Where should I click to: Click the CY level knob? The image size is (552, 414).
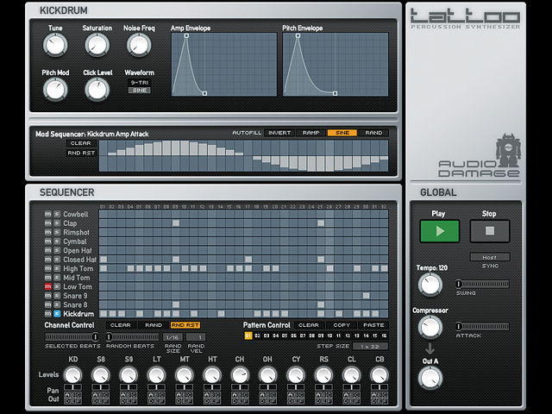tap(296, 375)
